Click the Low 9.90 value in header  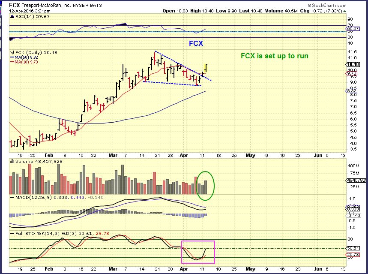point(226,11)
